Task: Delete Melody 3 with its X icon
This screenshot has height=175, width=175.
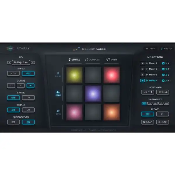Action: click(x=163, y=75)
